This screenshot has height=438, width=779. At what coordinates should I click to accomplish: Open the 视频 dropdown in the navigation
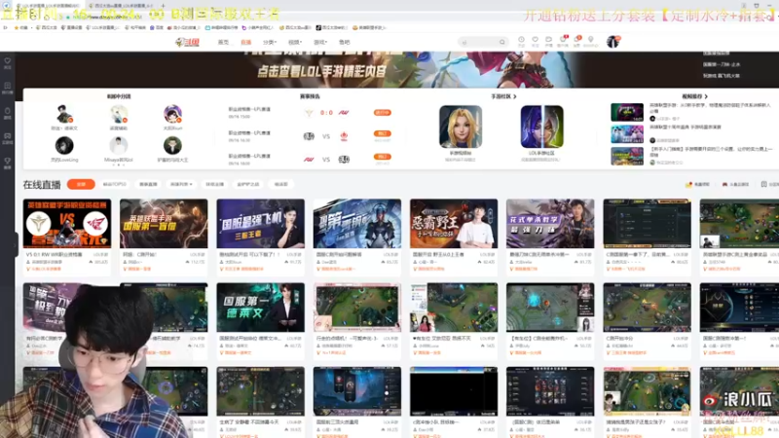pyautogui.click(x=295, y=42)
